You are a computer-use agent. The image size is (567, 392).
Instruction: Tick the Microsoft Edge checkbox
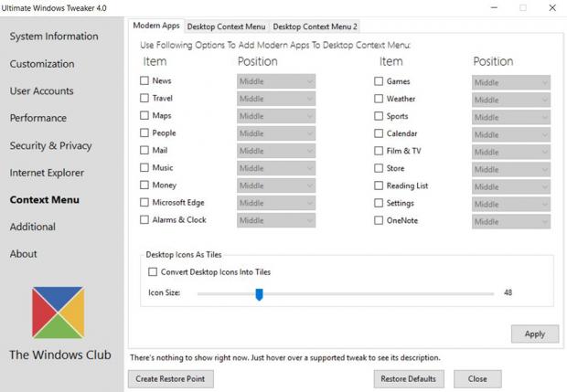point(144,203)
